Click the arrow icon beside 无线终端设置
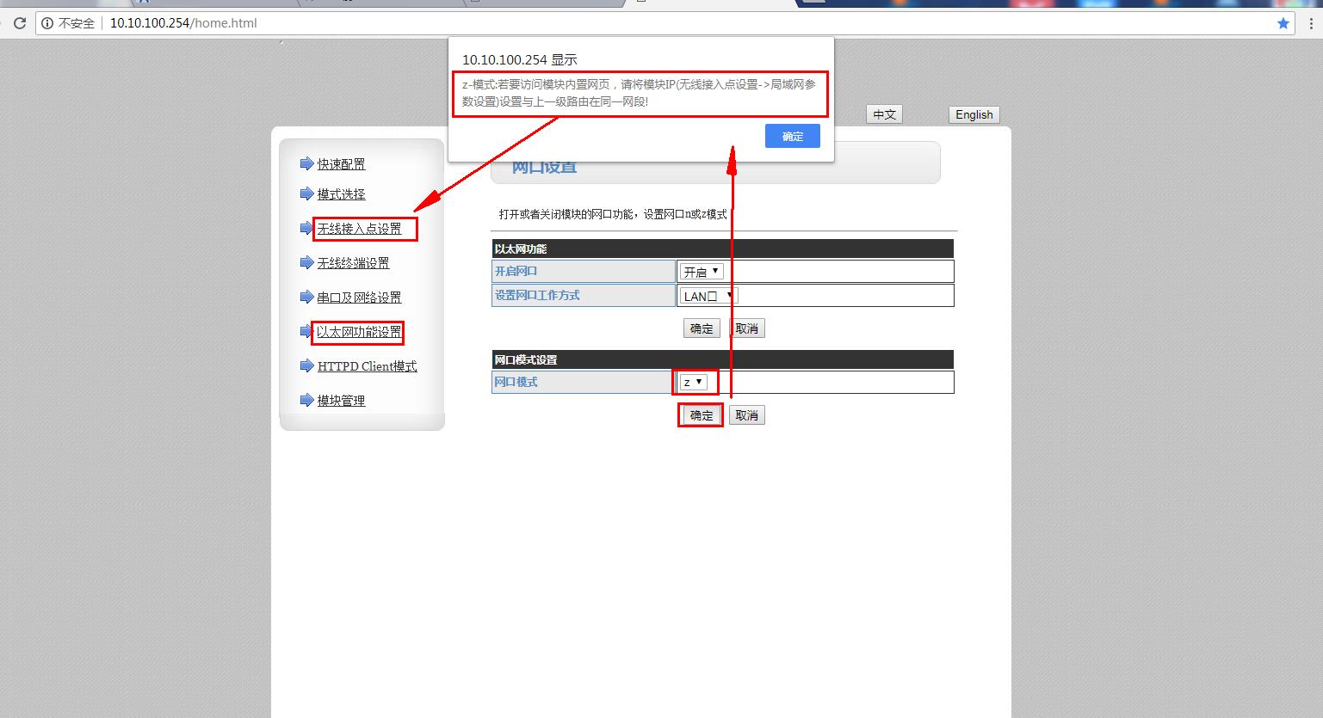The width and height of the screenshot is (1323, 718). [x=306, y=262]
